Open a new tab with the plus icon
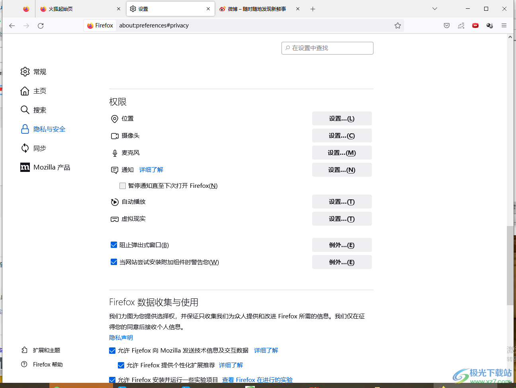The width and height of the screenshot is (516, 388). click(x=313, y=9)
